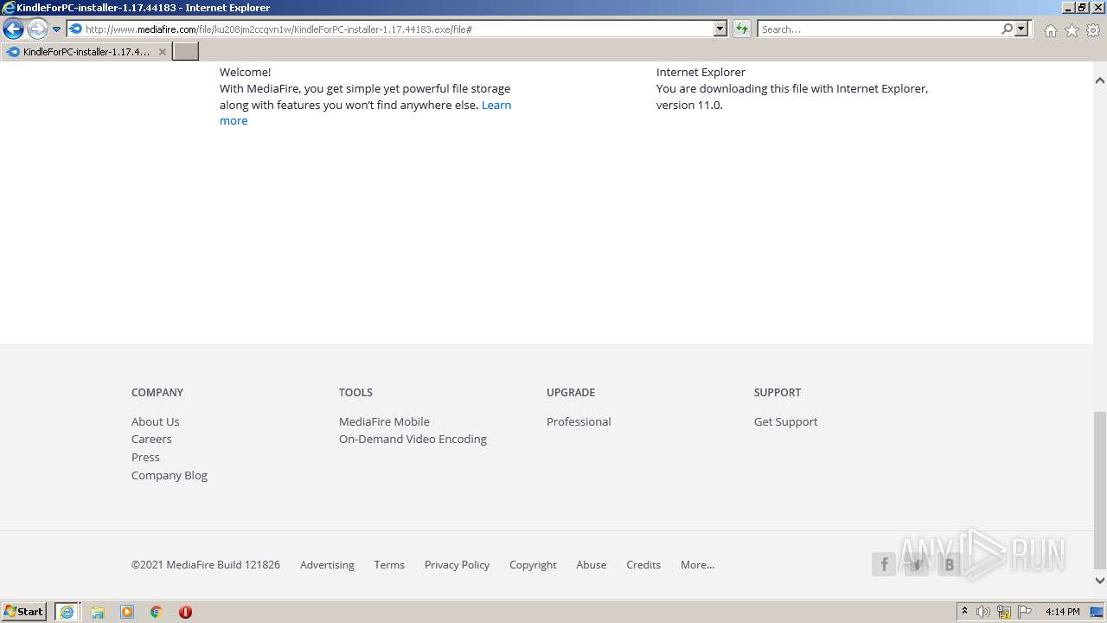Image resolution: width=1107 pixels, height=623 pixels.
Task: Open the Terms footer link
Action: 389,564
